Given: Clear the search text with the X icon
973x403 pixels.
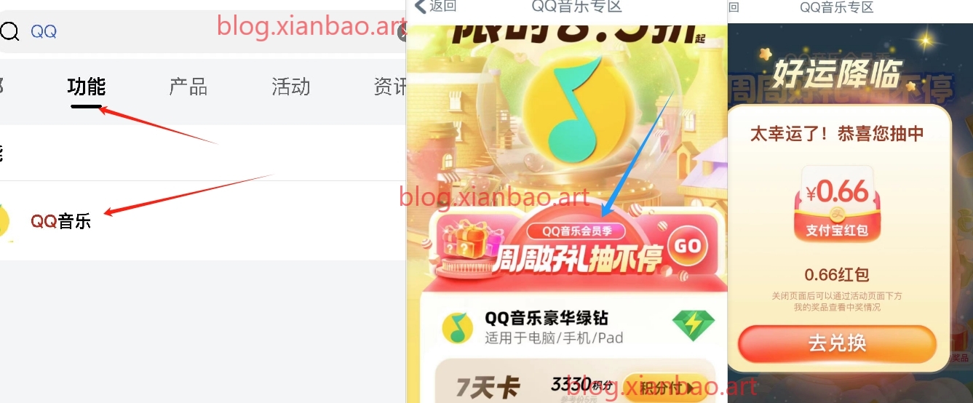Looking at the screenshot, I should (402, 31).
